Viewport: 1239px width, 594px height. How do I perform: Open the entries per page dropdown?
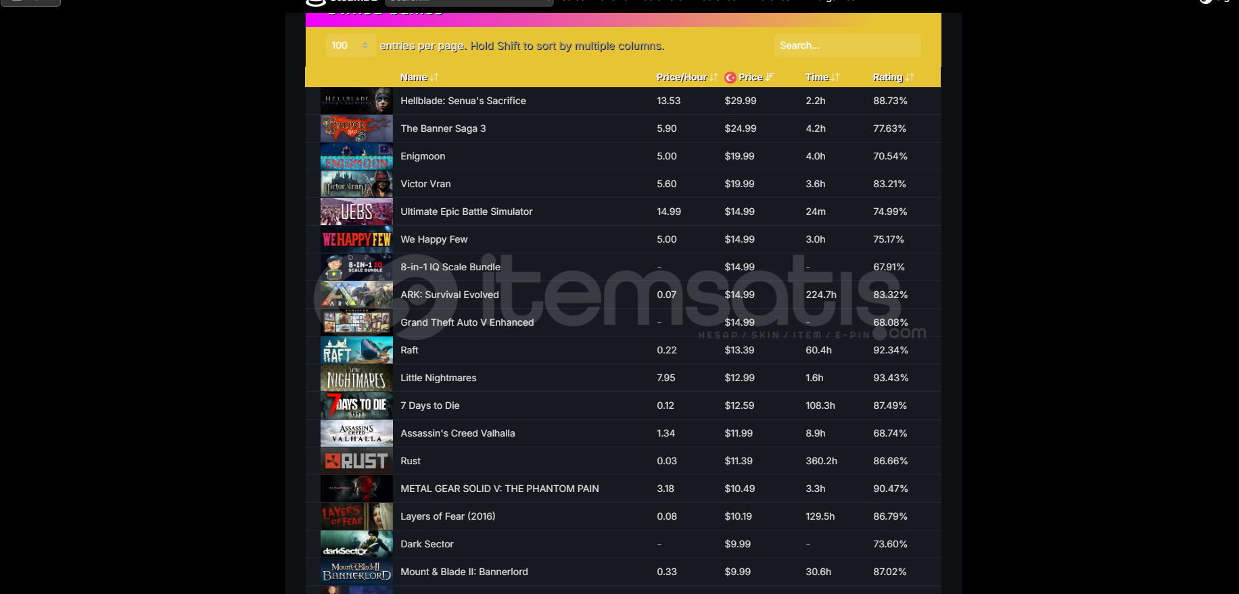click(350, 45)
